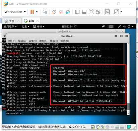Click the sound card status icon
The width and height of the screenshot is (138, 131).
[x=112, y=127]
